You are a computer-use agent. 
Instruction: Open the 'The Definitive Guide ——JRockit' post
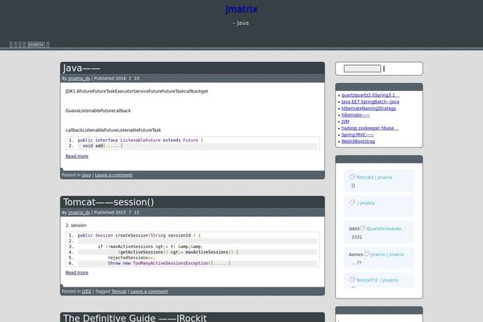coord(134,318)
